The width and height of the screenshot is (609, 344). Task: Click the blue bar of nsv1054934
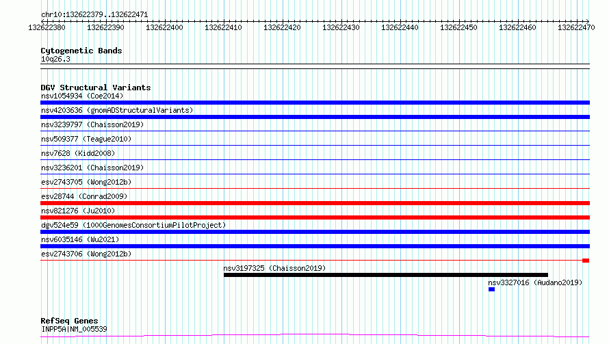point(315,103)
